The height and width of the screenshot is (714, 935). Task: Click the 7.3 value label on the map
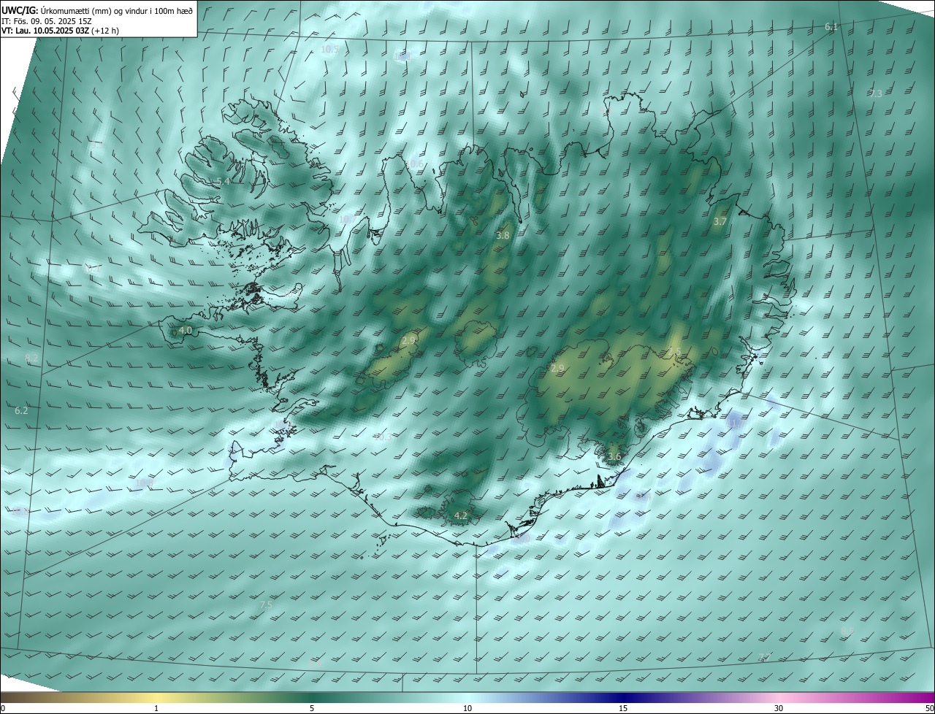pyautogui.click(x=876, y=93)
